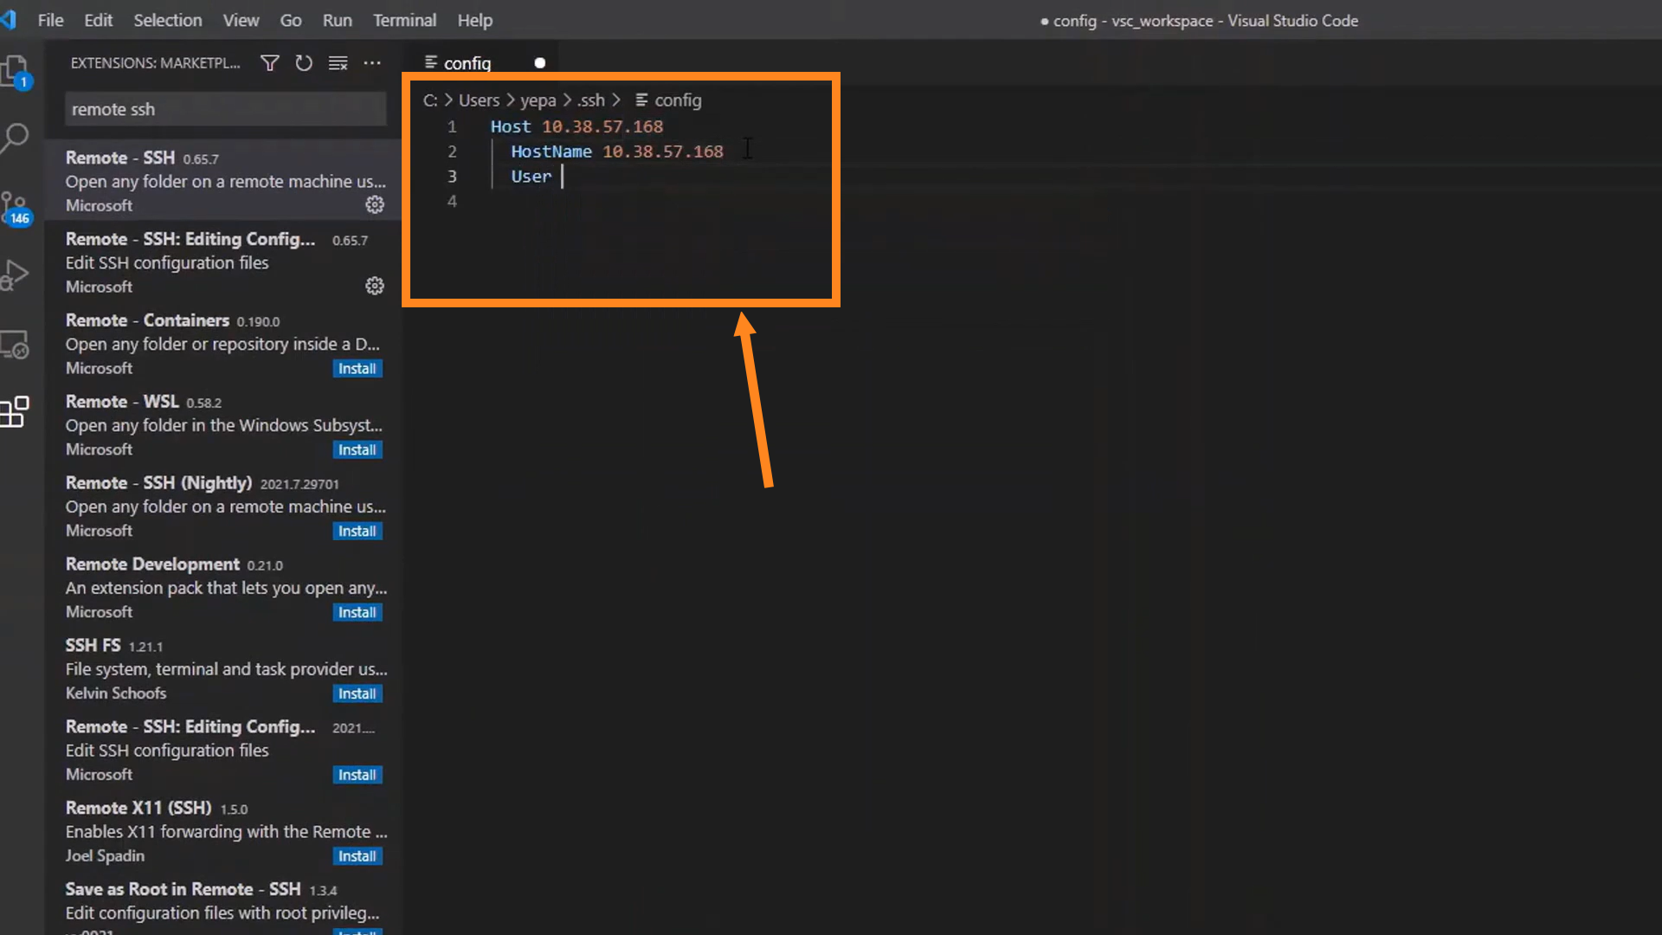This screenshot has height=935, width=1662.
Task: Select Save as Root in Remote - SSH
Action: click(223, 905)
